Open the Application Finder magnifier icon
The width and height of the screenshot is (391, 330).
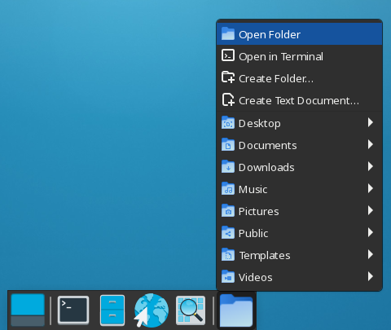(191, 310)
